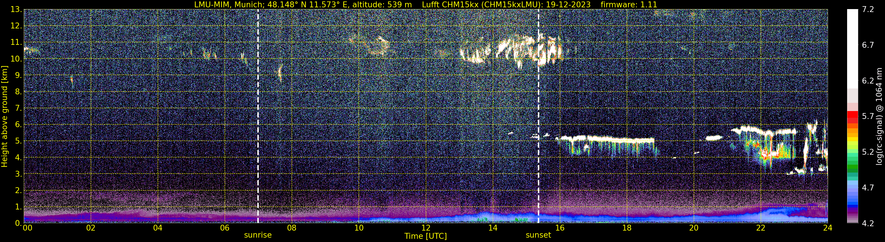Click the red band of the colorbar

tap(852, 117)
